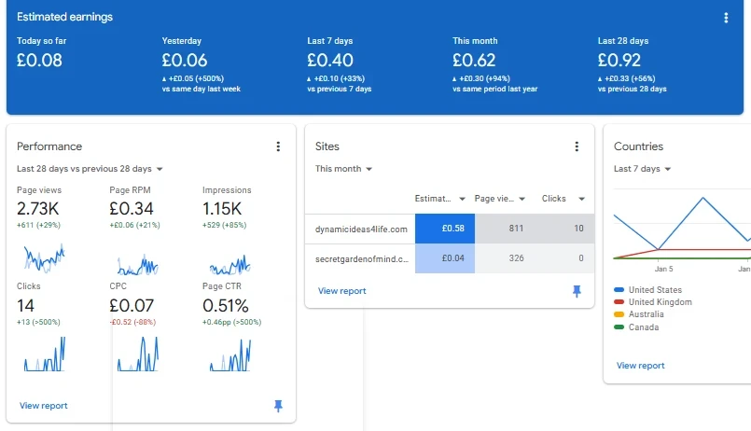Click the Impressions sparkline chart
This screenshot has height=431, width=751.
coord(229,264)
